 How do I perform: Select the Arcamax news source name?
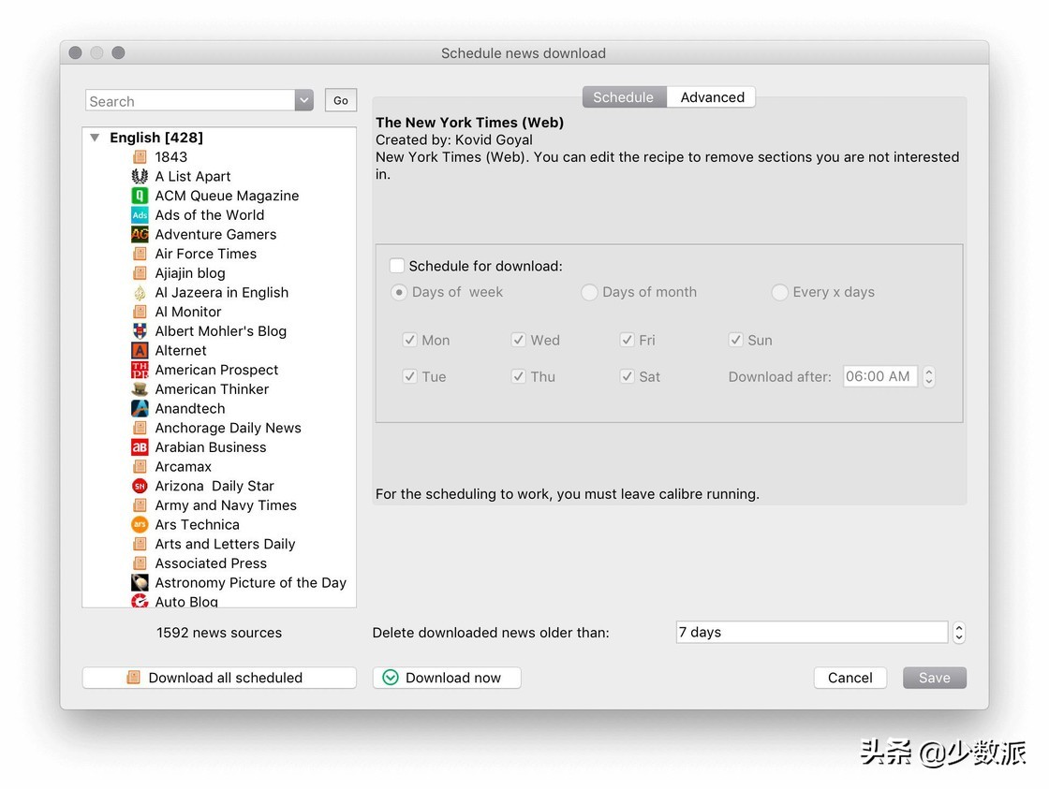(x=184, y=467)
